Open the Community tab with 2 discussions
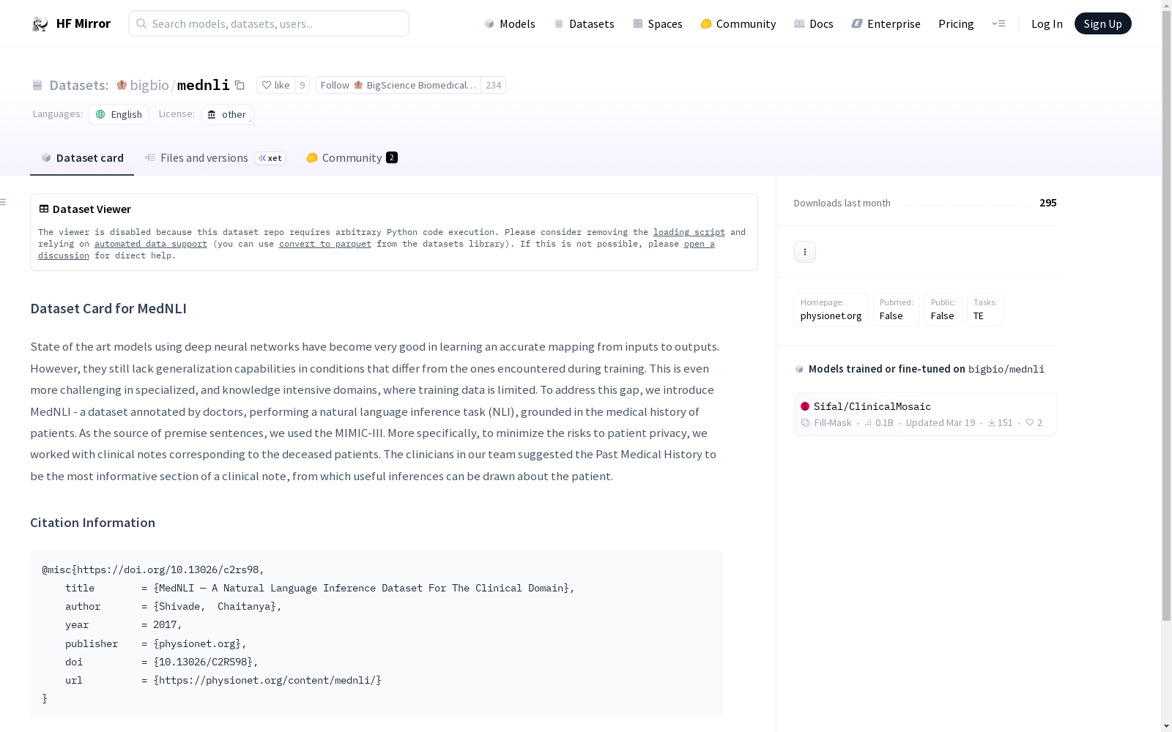The image size is (1172, 732). click(352, 158)
